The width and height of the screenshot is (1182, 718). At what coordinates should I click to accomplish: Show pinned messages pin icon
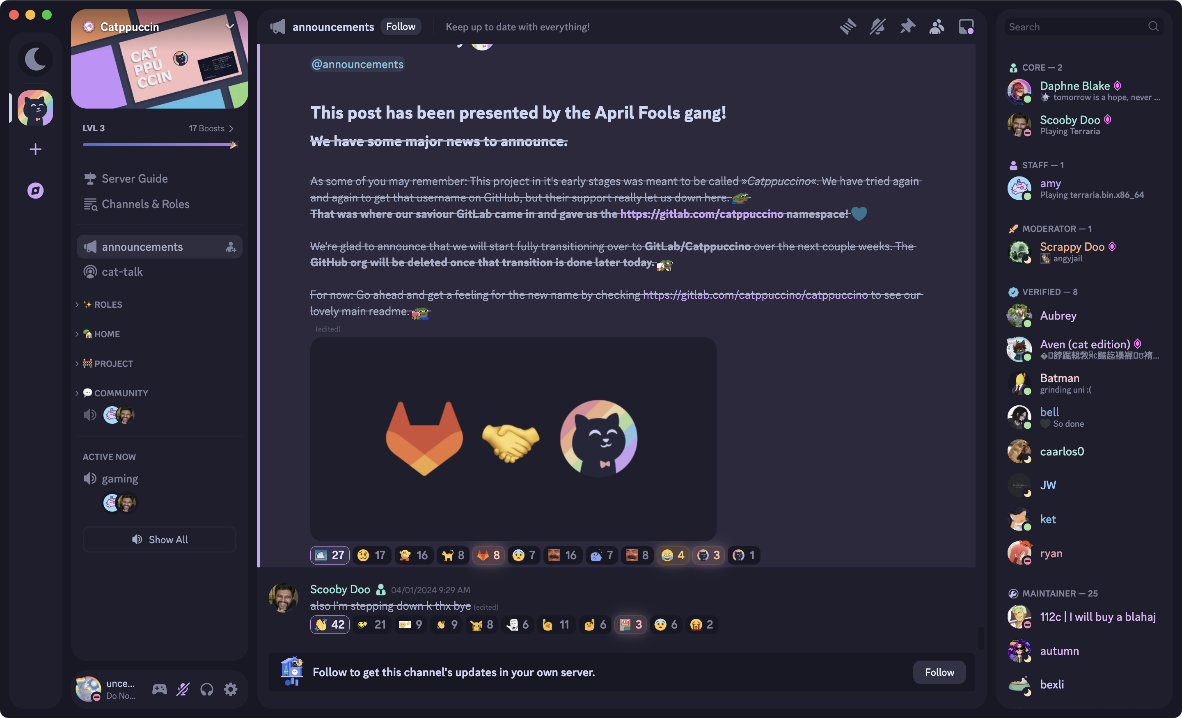point(907,27)
